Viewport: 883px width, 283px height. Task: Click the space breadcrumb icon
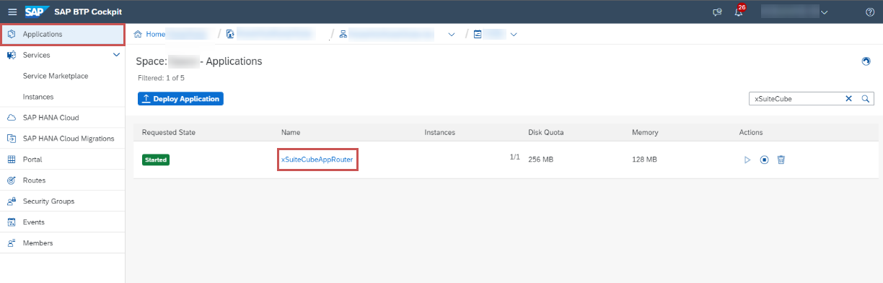478,34
